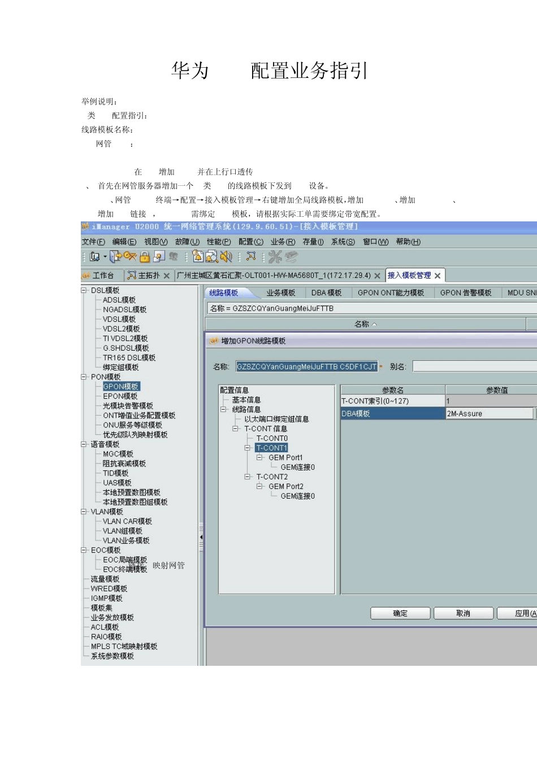Select the 线路模板 tab
Image resolution: width=537 pixels, height=759 pixels.
click(x=224, y=293)
